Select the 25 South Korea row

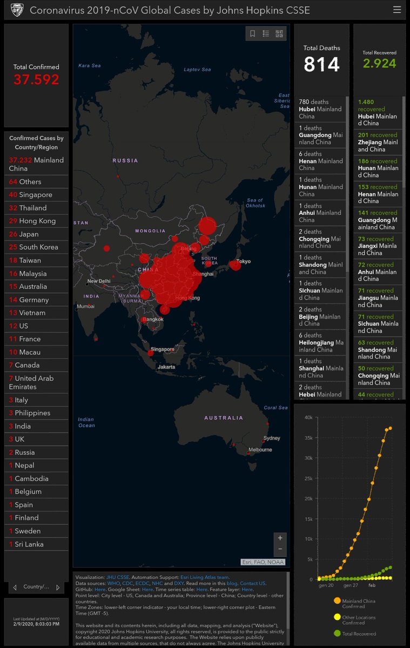[x=36, y=247]
